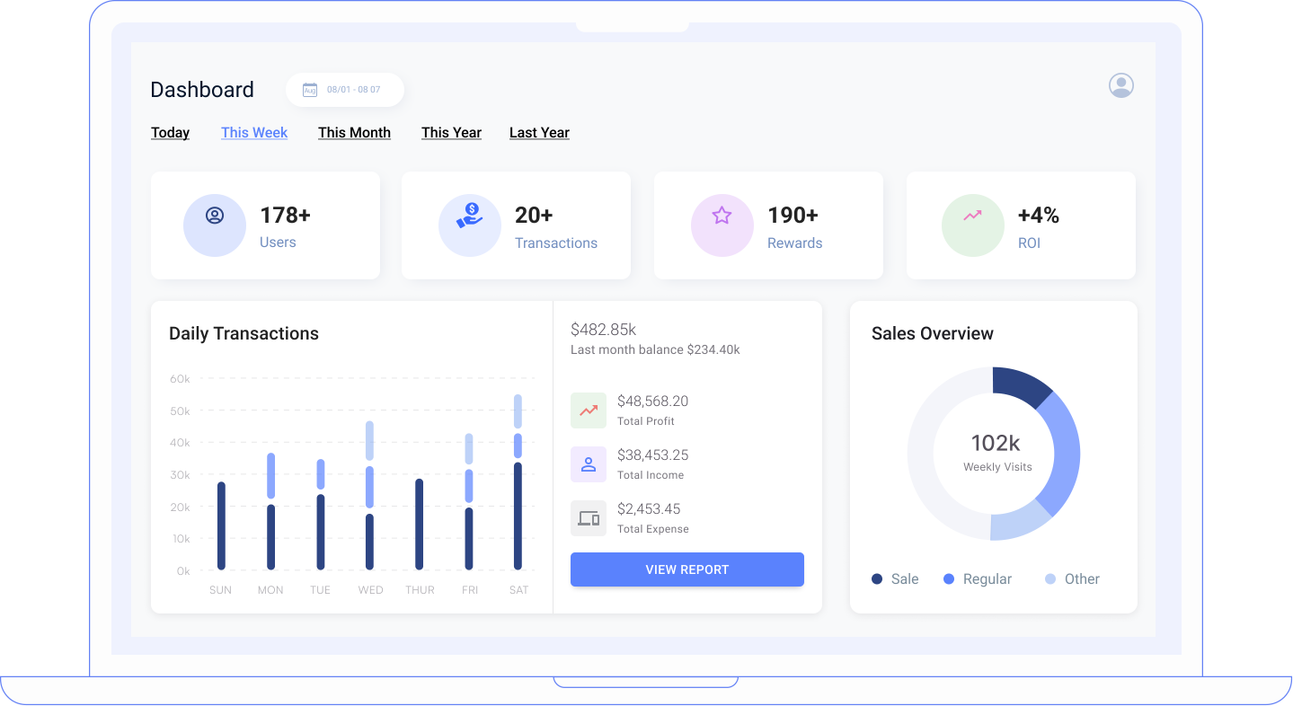Click the Other legend label
The width and height of the screenshot is (1293, 706).
(x=1082, y=579)
